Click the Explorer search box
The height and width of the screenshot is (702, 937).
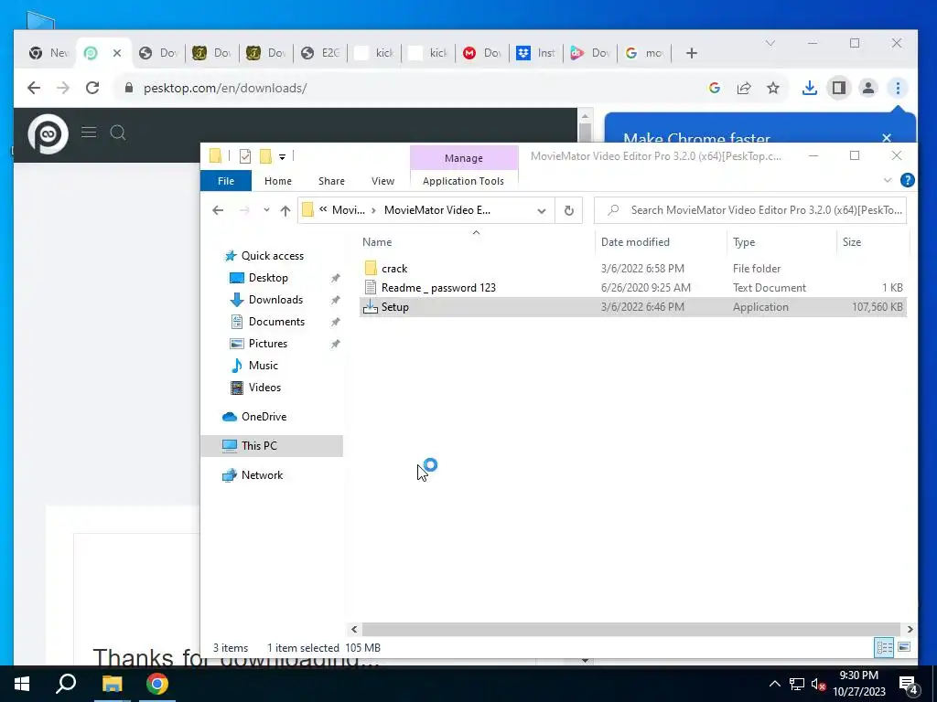[x=750, y=210]
